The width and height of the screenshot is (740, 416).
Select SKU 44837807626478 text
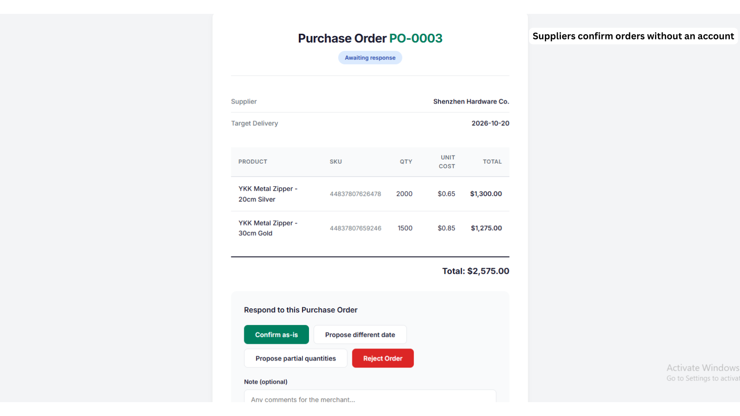tap(355, 194)
